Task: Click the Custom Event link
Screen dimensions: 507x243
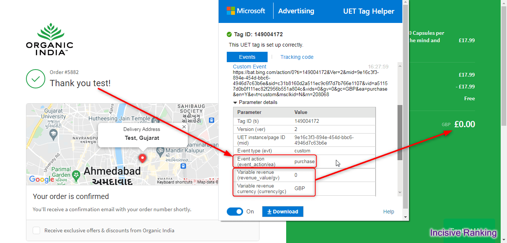Action: click(x=249, y=67)
